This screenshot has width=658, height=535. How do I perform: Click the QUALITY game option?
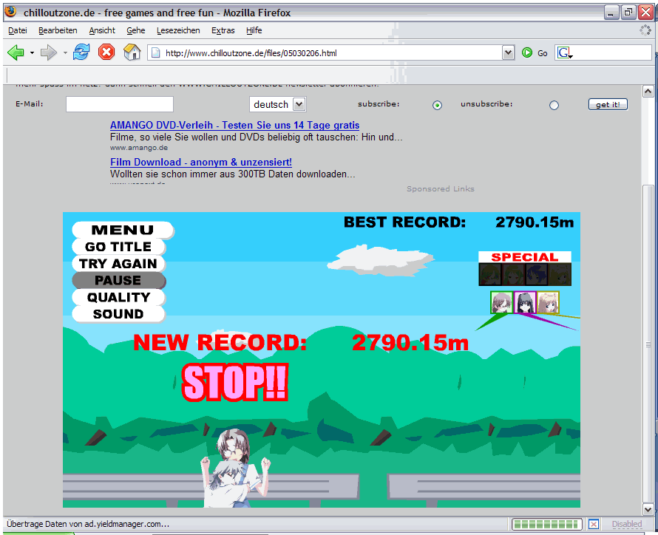pos(118,297)
